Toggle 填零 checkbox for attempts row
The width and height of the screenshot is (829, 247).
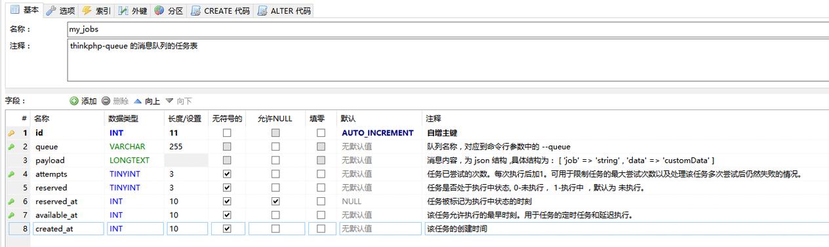(x=321, y=174)
